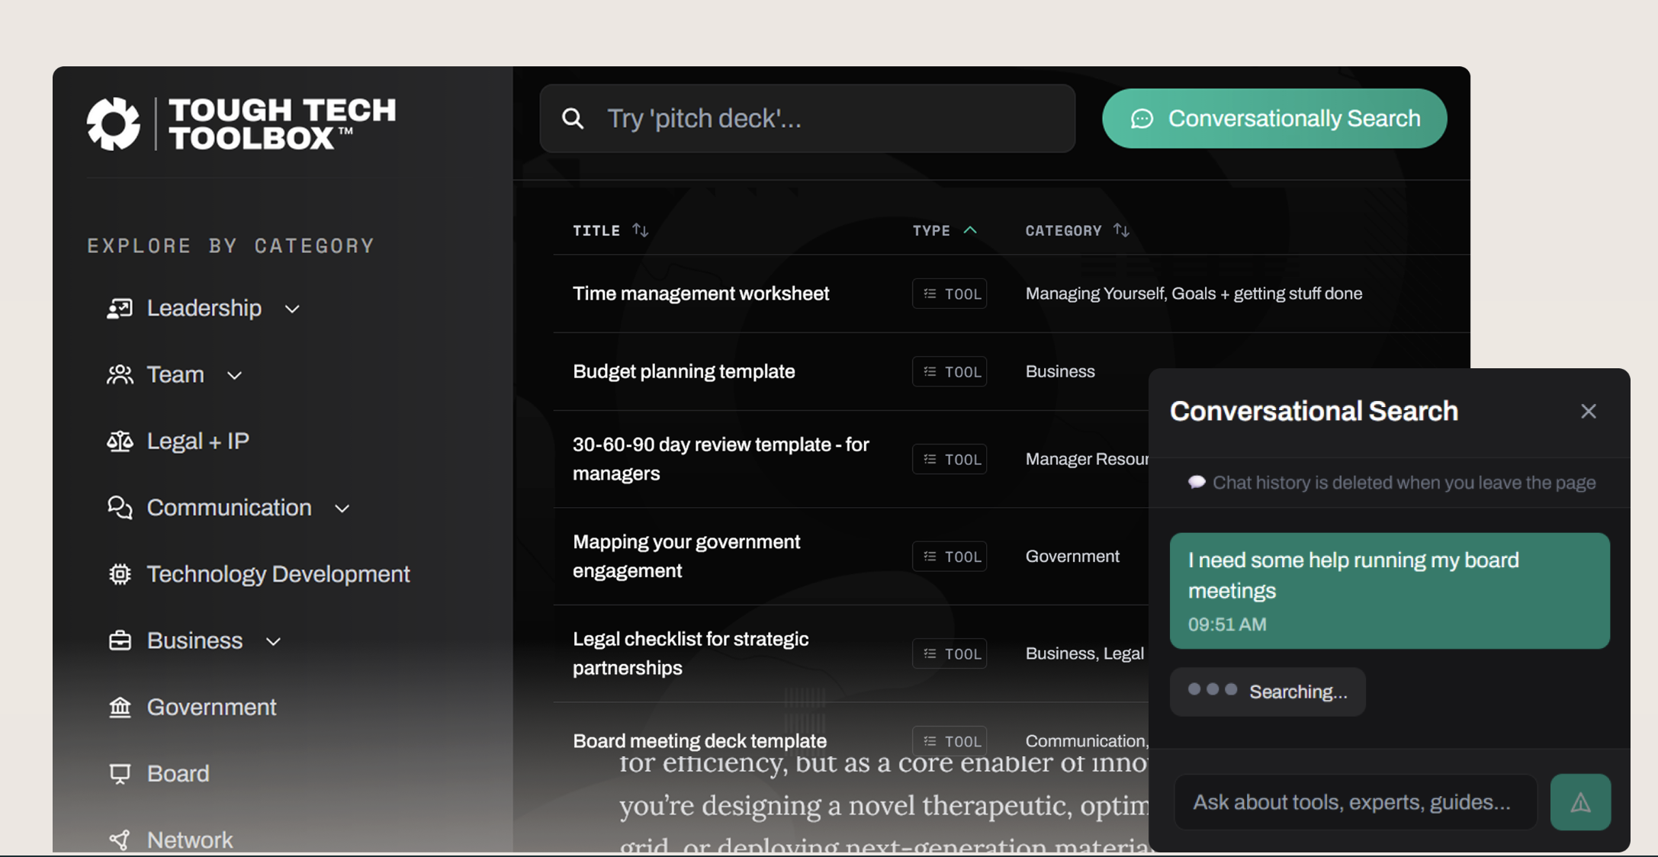Open Time management worksheet entry
The height and width of the screenshot is (857, 1658).
coord(700,294)
